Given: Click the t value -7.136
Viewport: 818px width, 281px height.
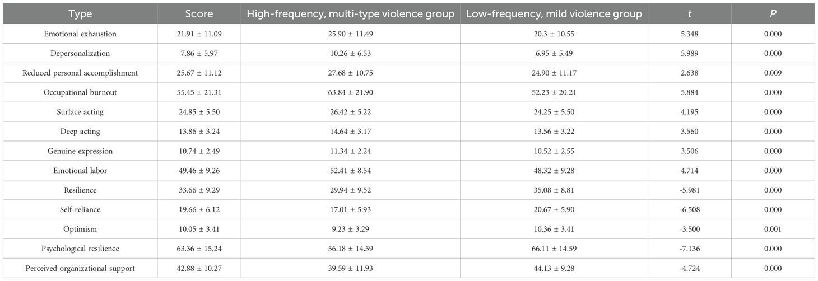Looking at the screenshot, I should click(x=689, y=249).
